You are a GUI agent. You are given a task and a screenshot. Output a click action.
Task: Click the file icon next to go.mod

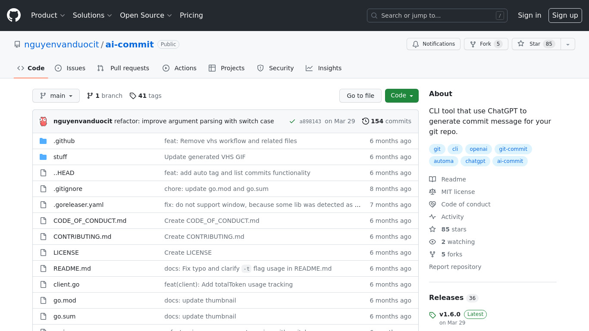[x=43, y=300]
